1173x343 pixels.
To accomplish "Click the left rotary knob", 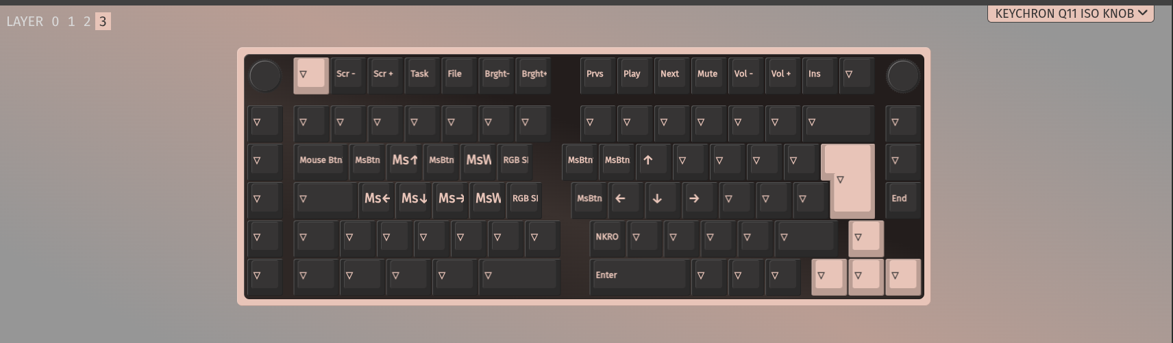I will click(x=264, y=75).
